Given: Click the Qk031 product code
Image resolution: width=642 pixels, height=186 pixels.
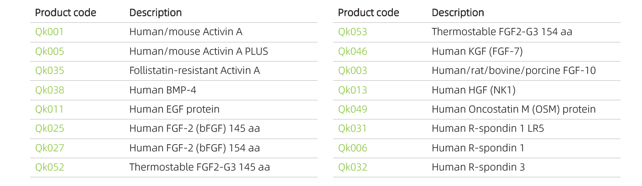Looking at the screenshot, I should click(x=352, y=129).
